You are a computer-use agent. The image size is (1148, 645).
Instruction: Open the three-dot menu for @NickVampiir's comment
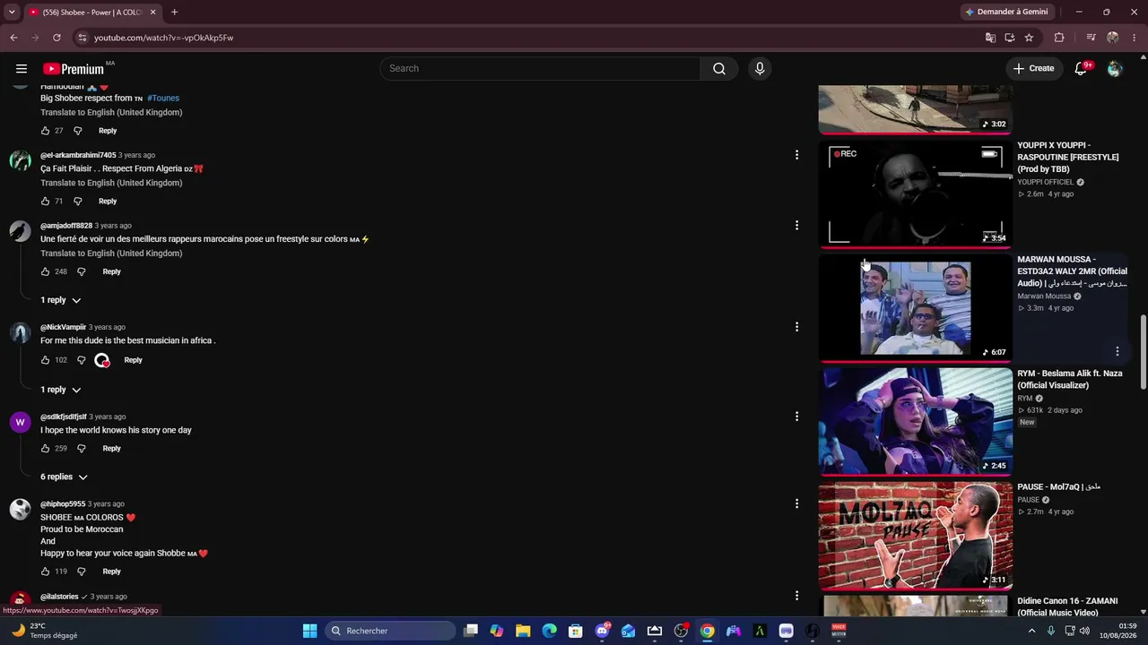(796, 327)
